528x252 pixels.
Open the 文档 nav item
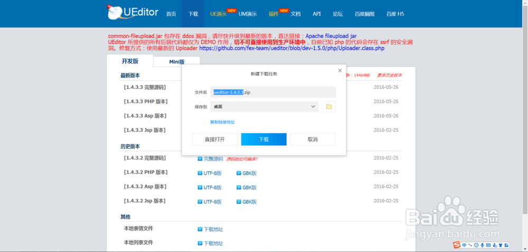(296, 14)
